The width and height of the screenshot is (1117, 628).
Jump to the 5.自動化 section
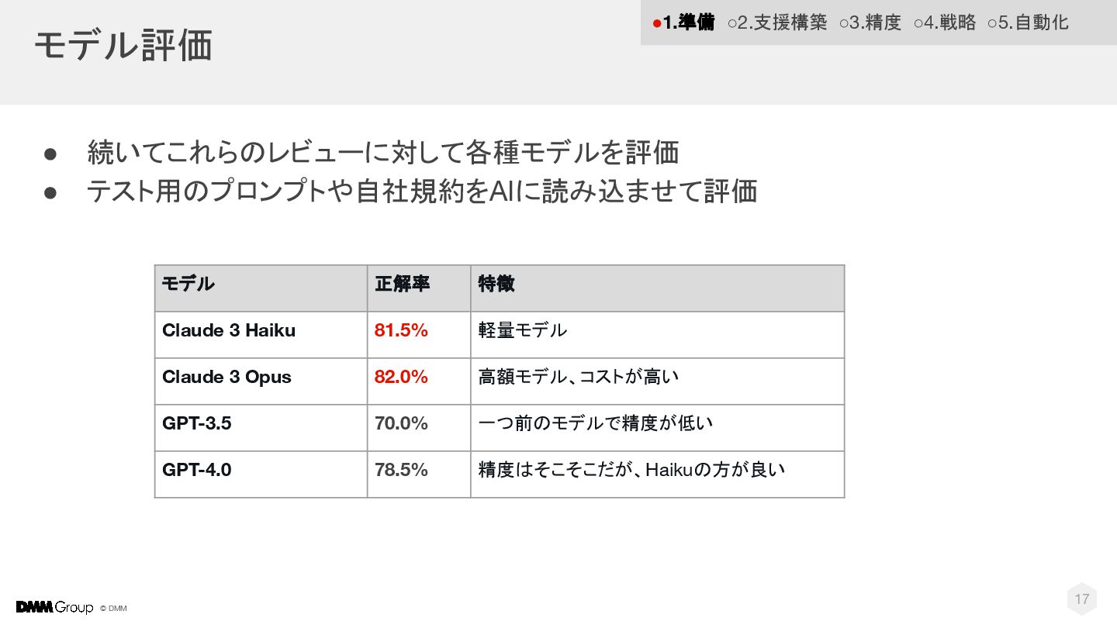coord(1029,22)
